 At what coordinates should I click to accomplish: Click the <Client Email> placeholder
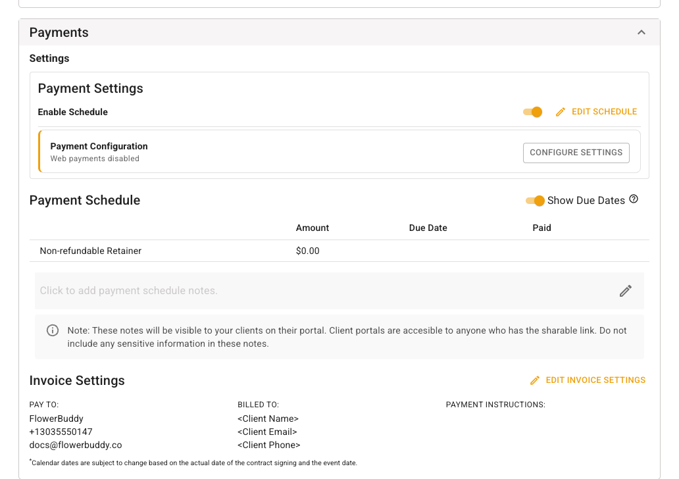pos(267,432)
